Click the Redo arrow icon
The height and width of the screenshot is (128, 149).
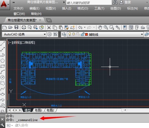coord(89,27)
